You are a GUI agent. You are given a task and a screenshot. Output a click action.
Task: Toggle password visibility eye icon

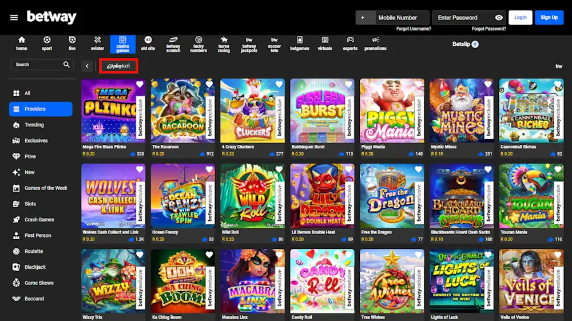[499, 18]
